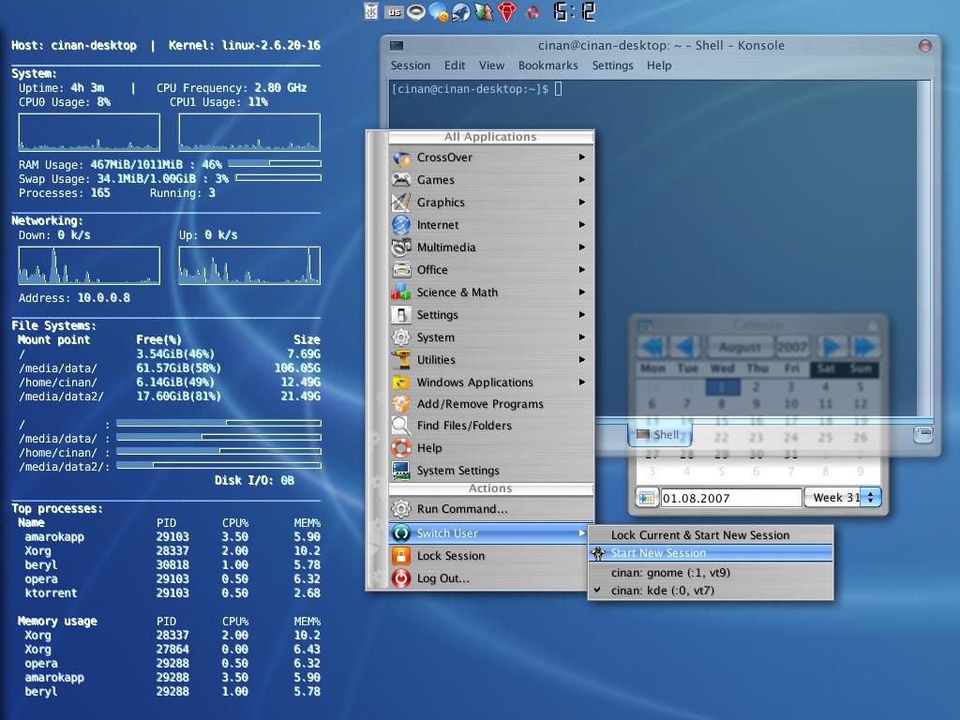Viewport: 960px width, 720px height.
Task: Switch to the cinan: gnome (:1, vt9) session
Action: pos(711,573)
